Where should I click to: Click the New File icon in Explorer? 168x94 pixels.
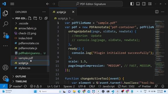[30, 18]
